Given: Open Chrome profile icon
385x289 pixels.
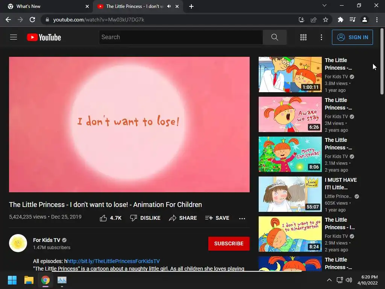Looking at the screenshot, I should click(365, 20).
